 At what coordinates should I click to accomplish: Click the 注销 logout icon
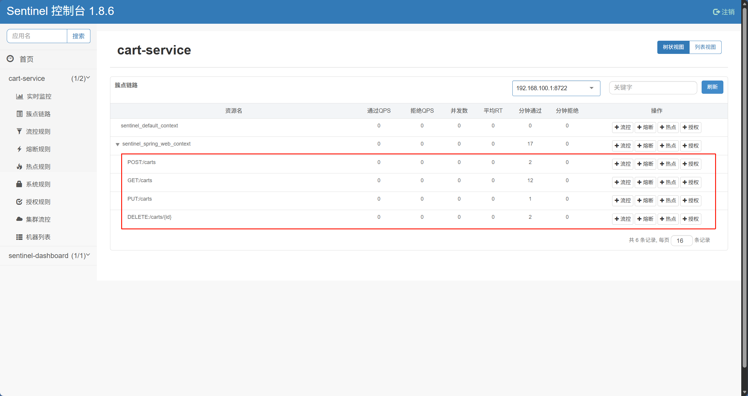click(x=716, y=12)
